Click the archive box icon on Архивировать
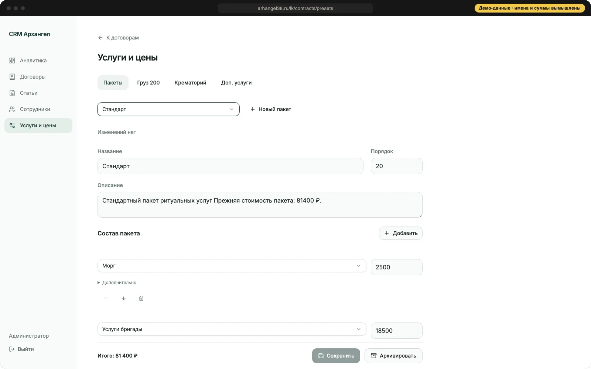The width and height of the screenshot is (591, 369). pyautogui.click(x=374, y=356)
